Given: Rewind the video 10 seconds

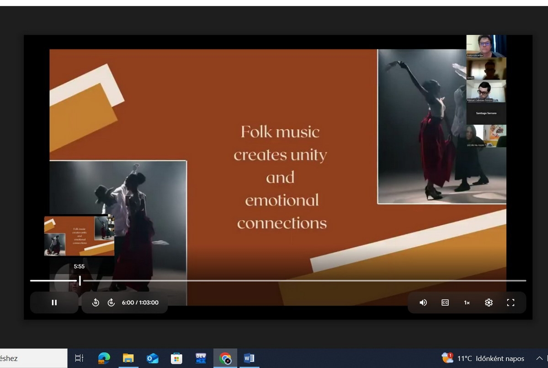Looking at the screenshot, I should pos(96,302).
